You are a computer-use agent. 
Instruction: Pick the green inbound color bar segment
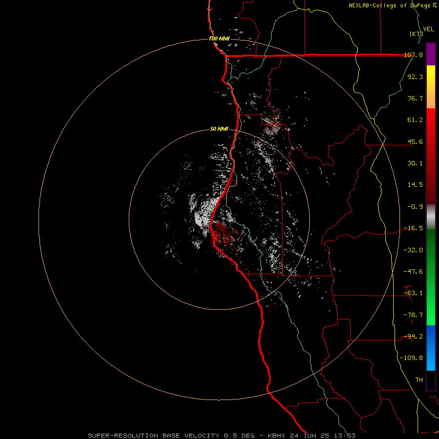[x=431, y=277]
